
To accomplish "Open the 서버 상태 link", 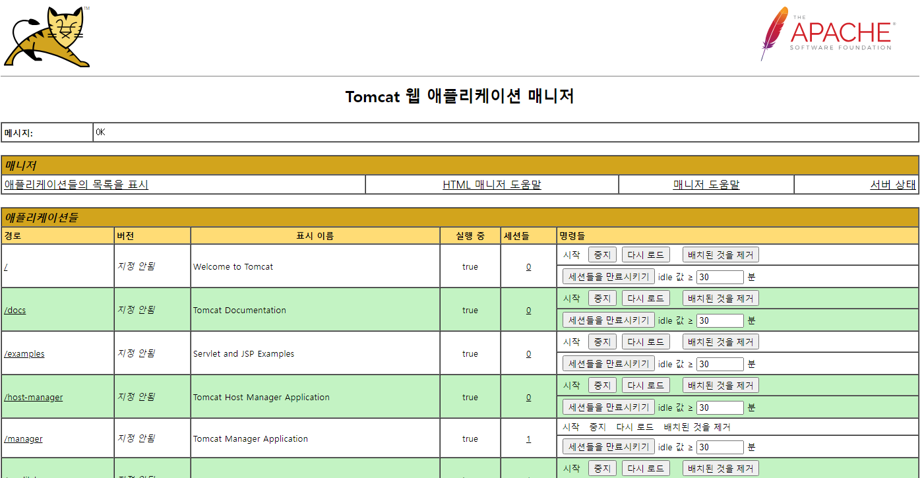I will point(893,185).
